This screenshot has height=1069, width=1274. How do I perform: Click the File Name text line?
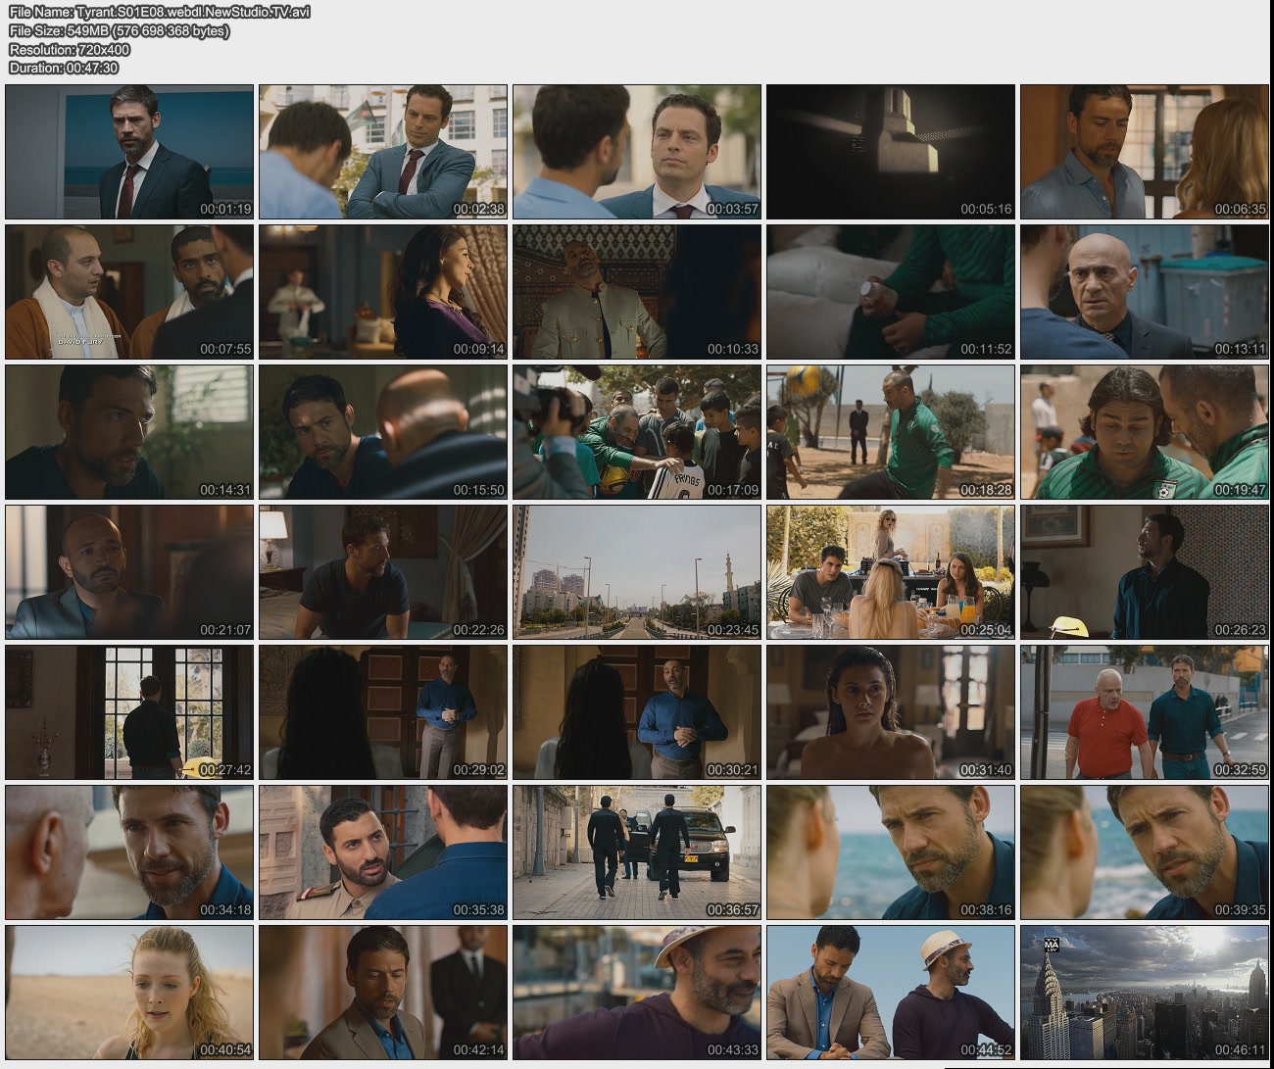[x=160, y=12]
